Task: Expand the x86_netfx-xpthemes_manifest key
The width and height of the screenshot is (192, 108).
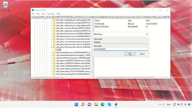Action: (52, 31)
